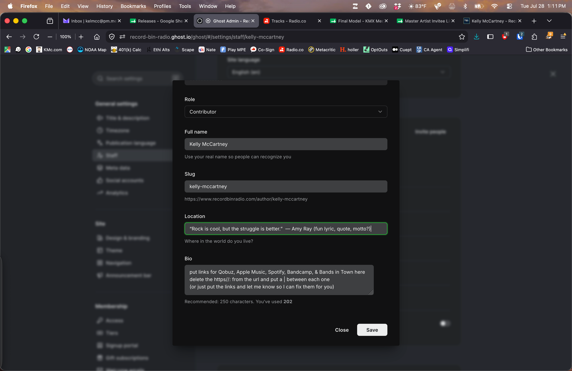Switch to the Releases - Google Sheets tab
Viewport: 572px width, 371px height.
point(159,21)
